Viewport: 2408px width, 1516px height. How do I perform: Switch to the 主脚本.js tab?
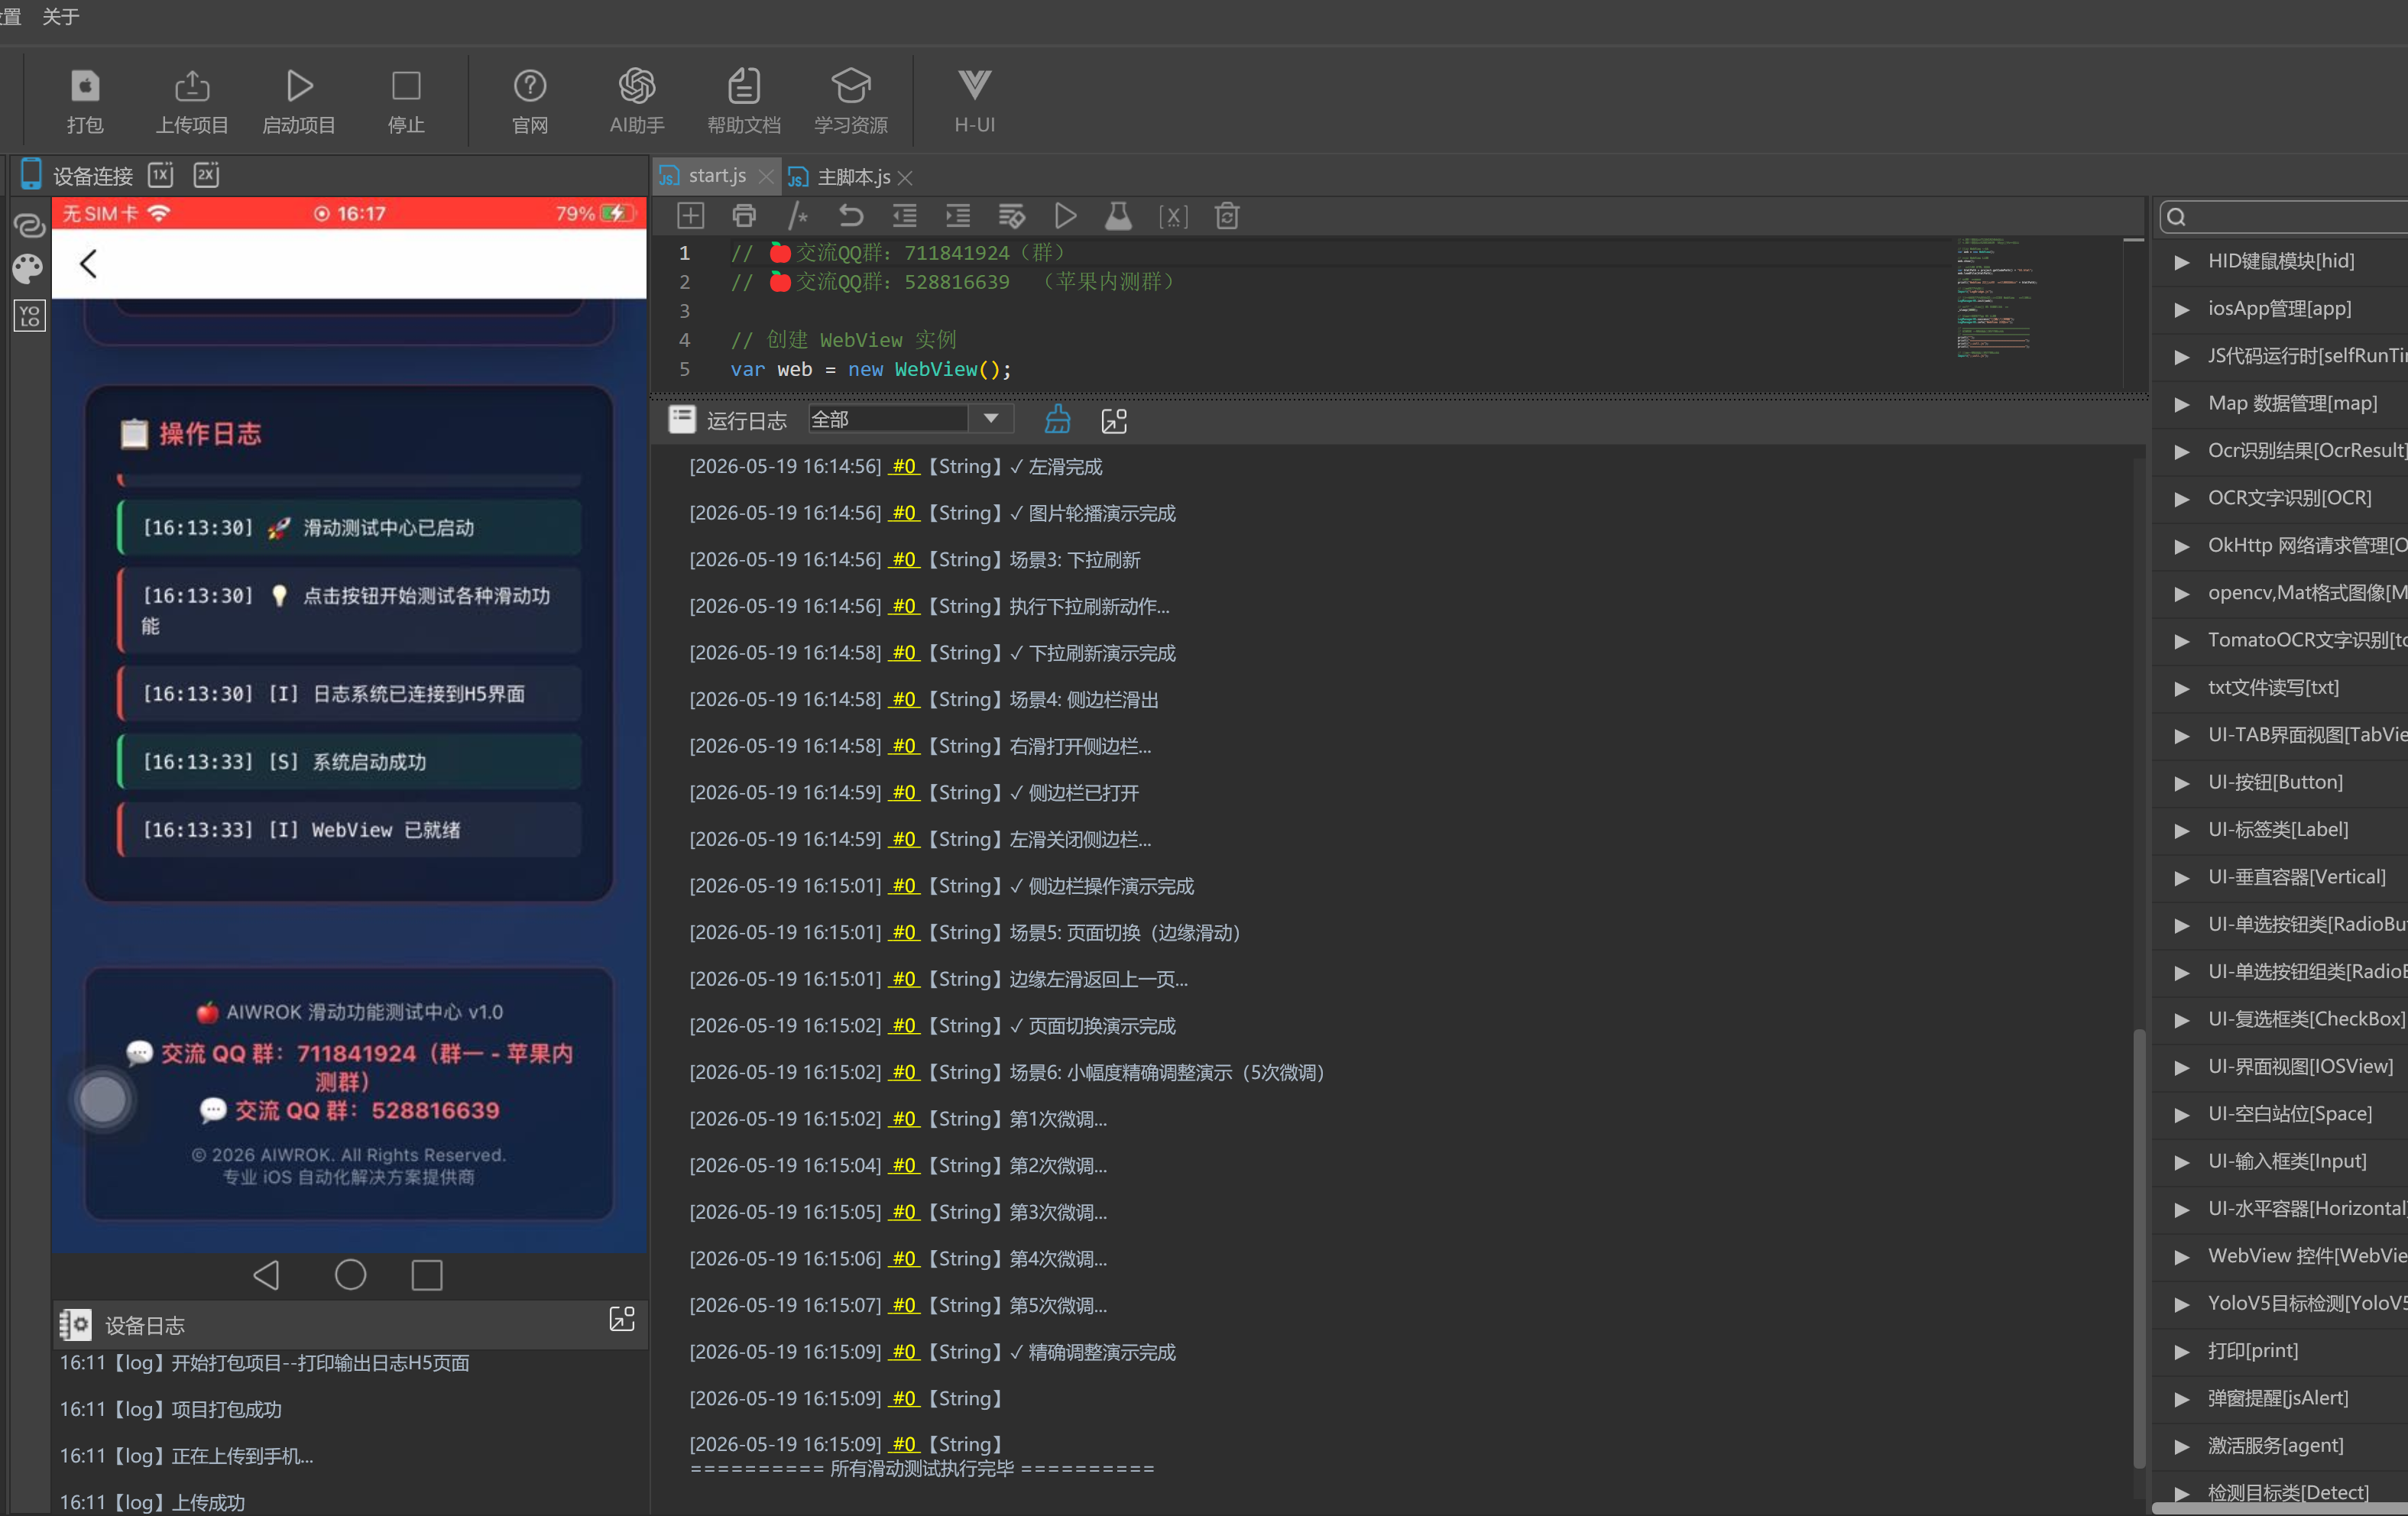[853, 177]
